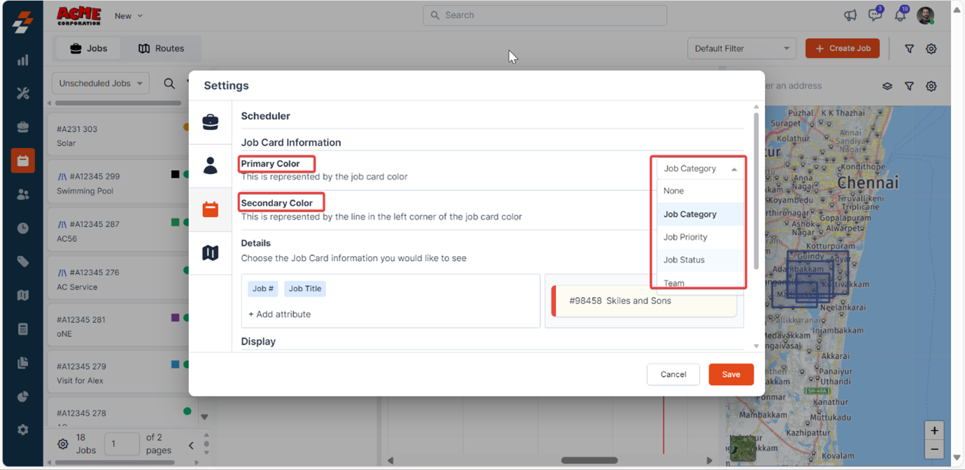Open the chat messages icon in header
Screen dimensions: 965x470
coord(875,15)
